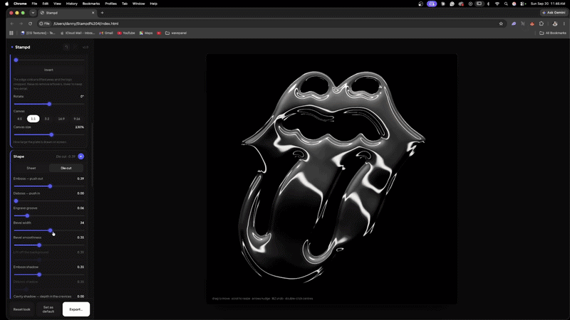Image resolution: width=570 pixels, height=320 pixels.
Task: Click Set as default button
Action: [48, 309]
